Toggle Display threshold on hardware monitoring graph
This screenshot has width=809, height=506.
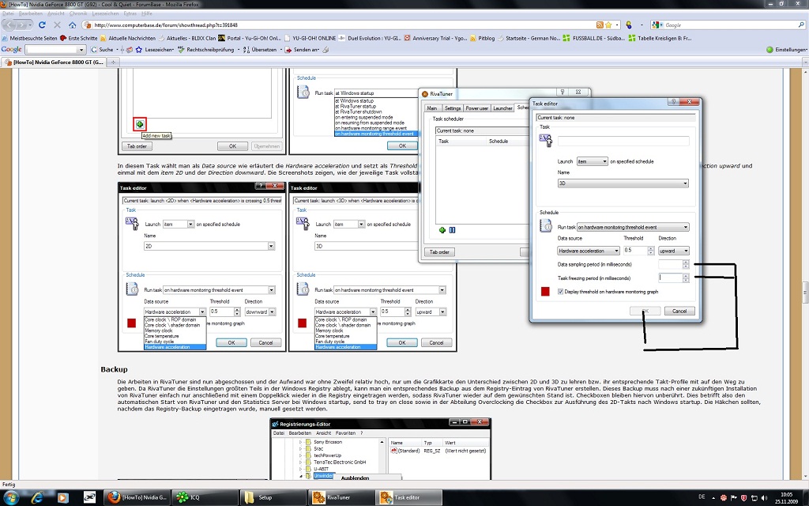[560, 292]
